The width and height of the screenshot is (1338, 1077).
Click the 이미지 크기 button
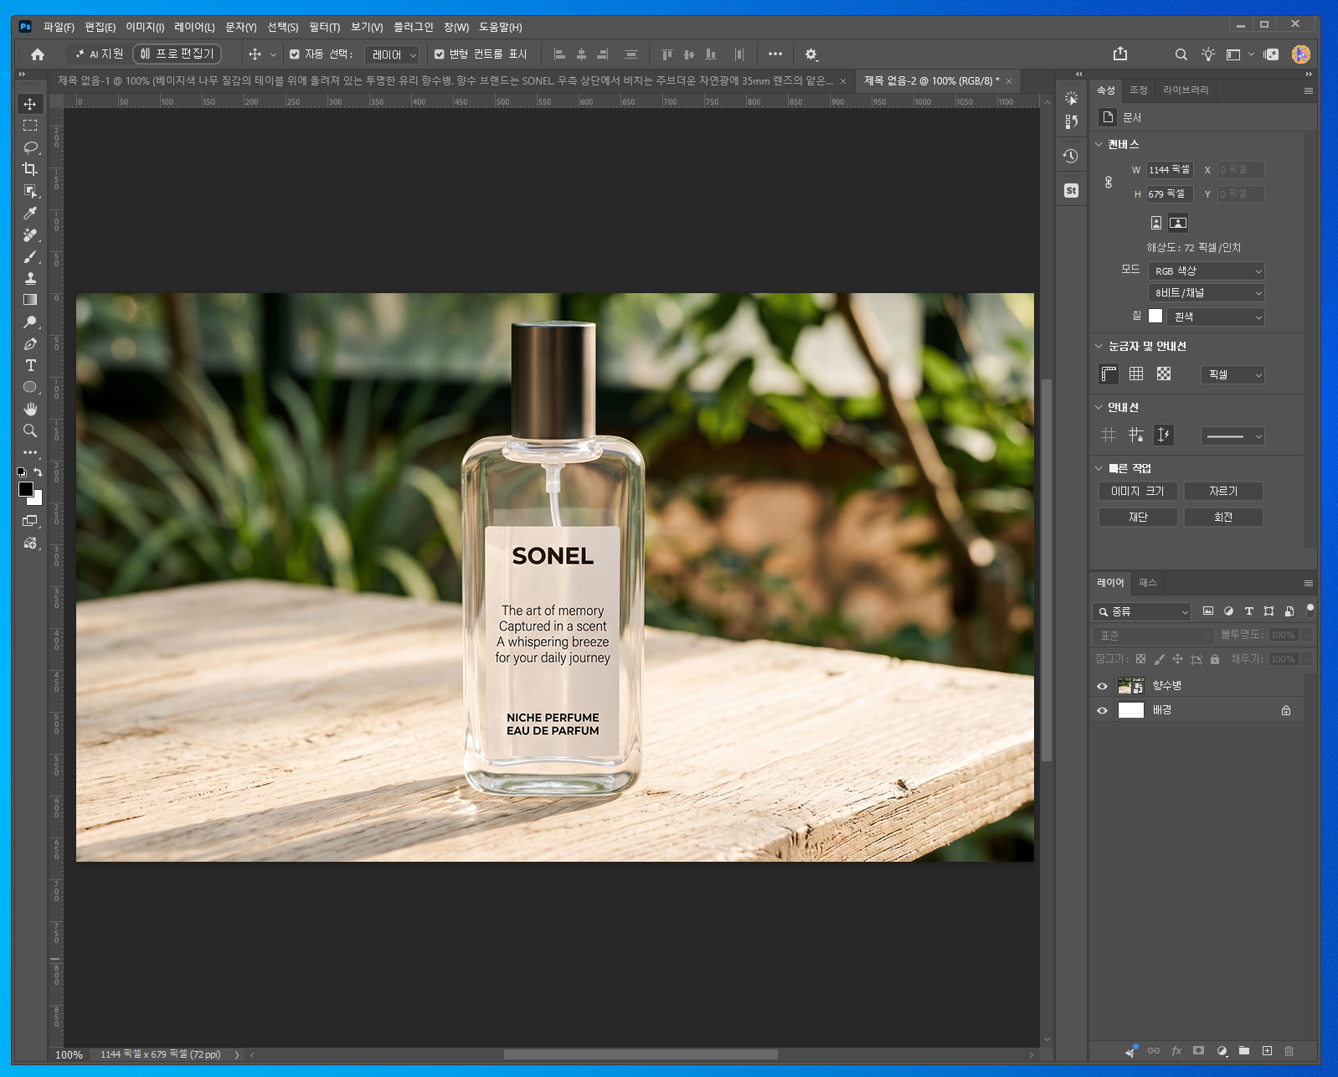click(x=1138, y=492)
